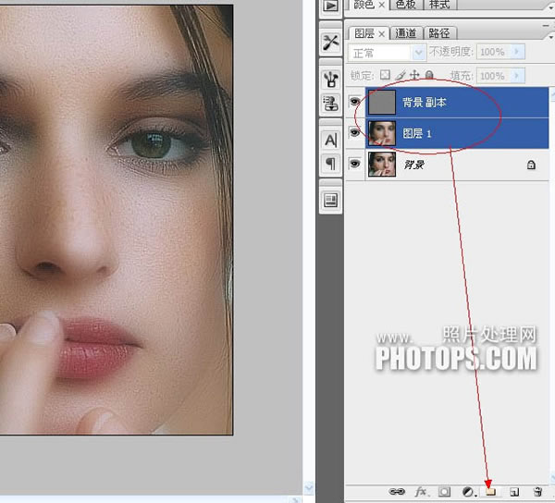
Task: Open the 不透明度 opacity slider arrow
Action: [x=517, y=52]
